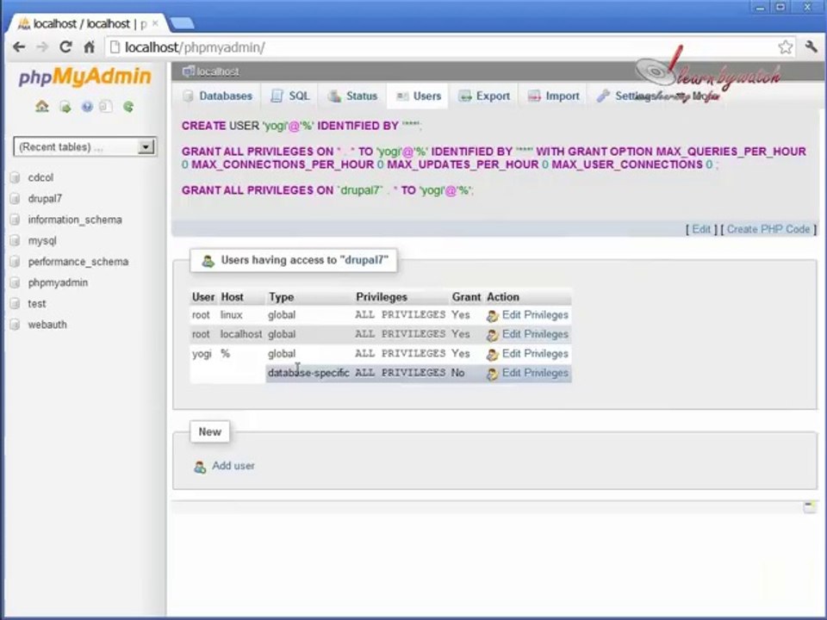
Task: Click the browser back arrow
Action: (x=19, y=46)
